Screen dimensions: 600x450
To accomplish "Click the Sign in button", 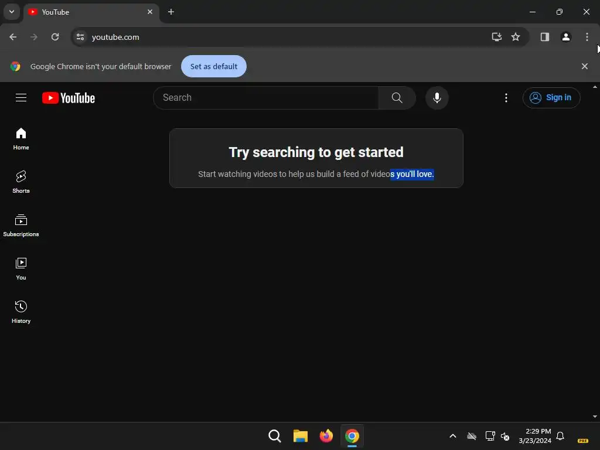I will [x=551, y=98].
